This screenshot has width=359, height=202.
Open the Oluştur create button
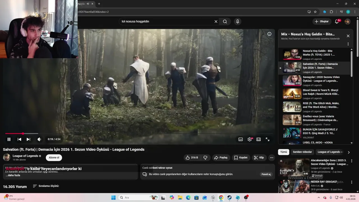322,21
